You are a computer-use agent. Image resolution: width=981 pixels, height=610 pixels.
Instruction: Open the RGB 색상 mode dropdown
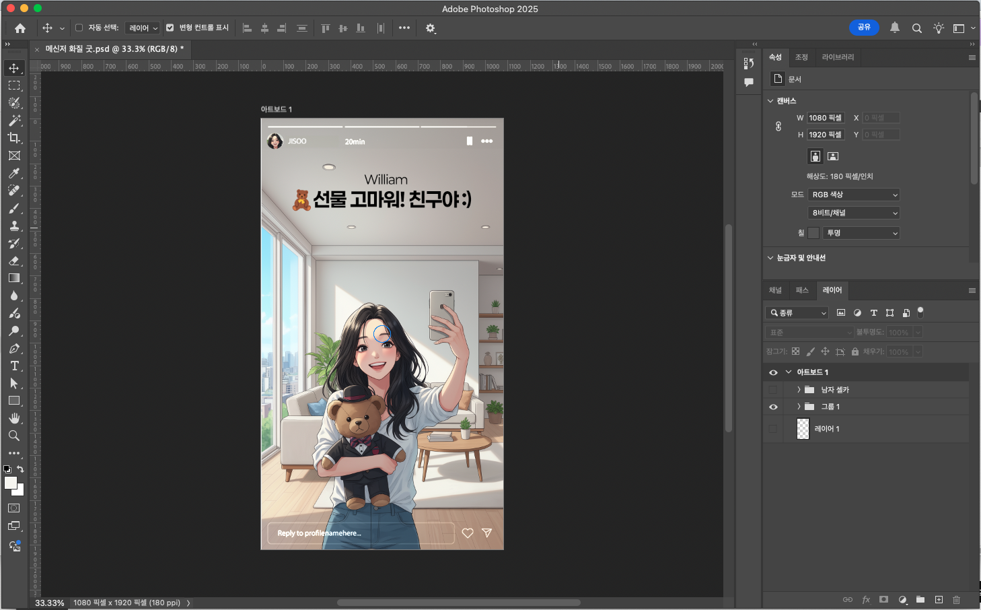[x=854, y=195]
